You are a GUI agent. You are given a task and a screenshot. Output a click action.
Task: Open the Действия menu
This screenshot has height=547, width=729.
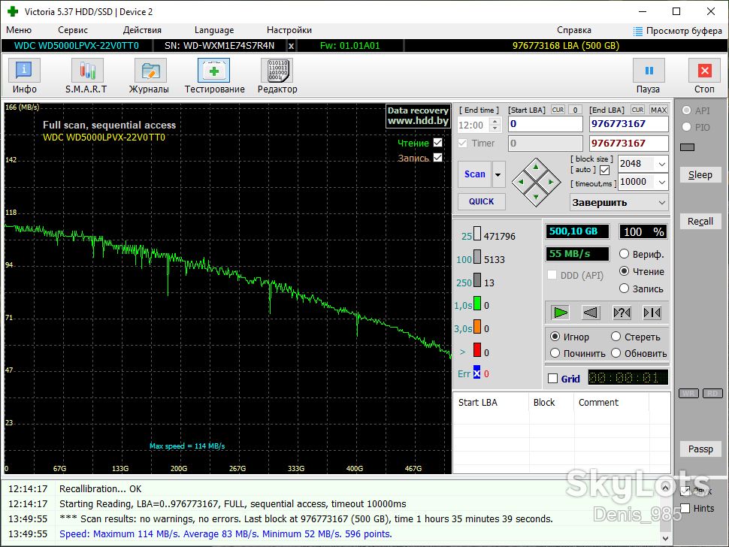142,30
